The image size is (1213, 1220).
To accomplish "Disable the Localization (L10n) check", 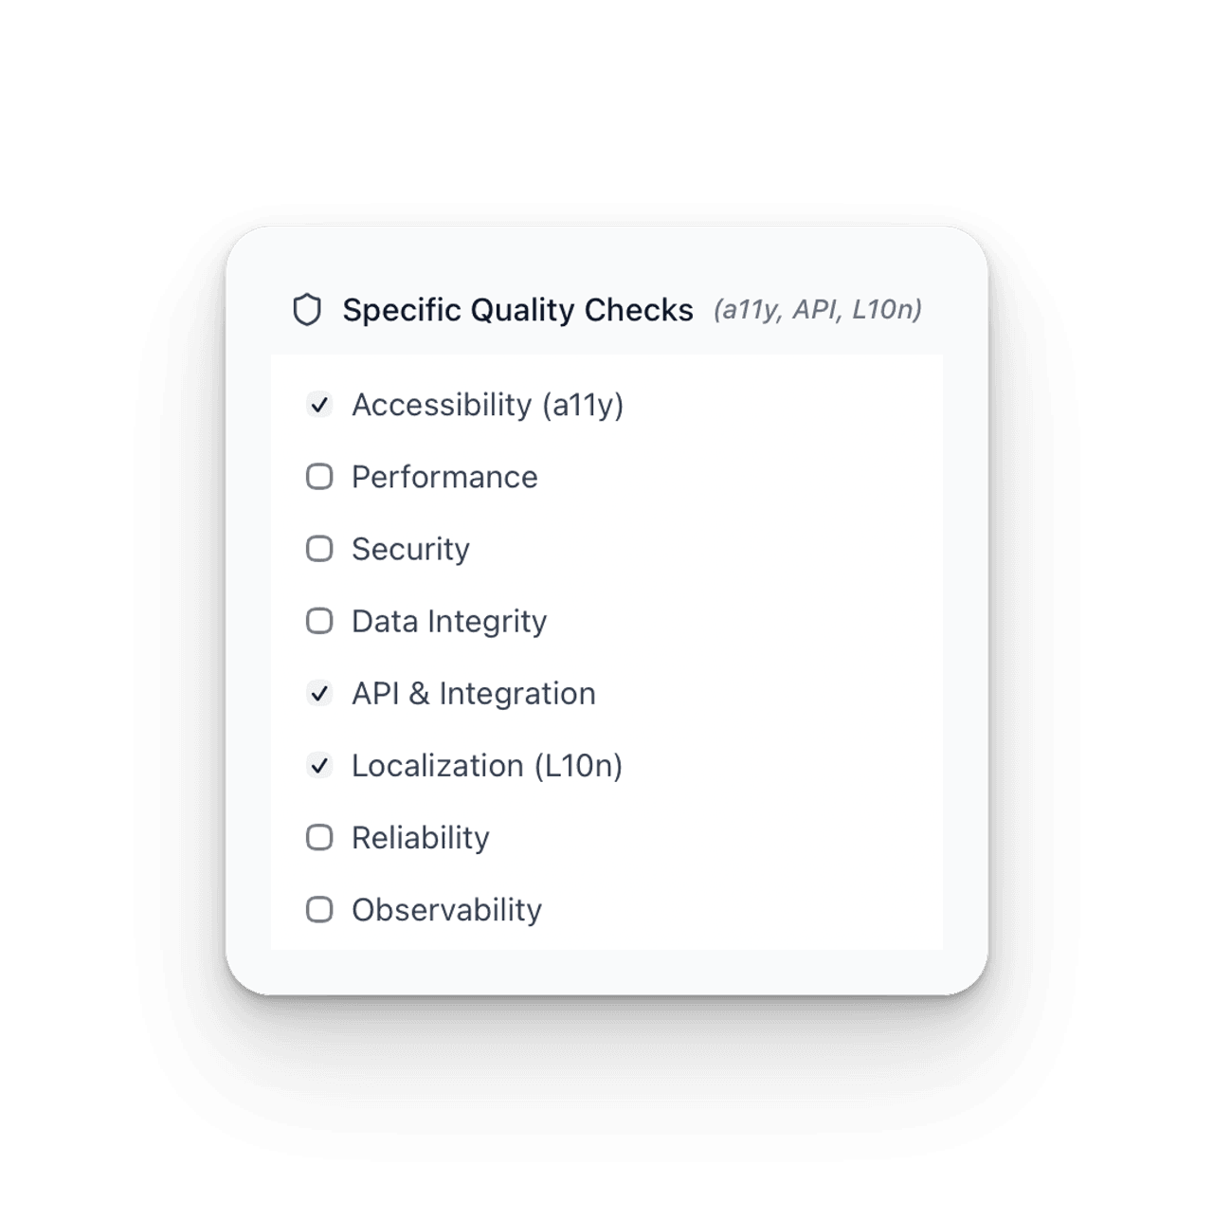I will pos(319,765).
